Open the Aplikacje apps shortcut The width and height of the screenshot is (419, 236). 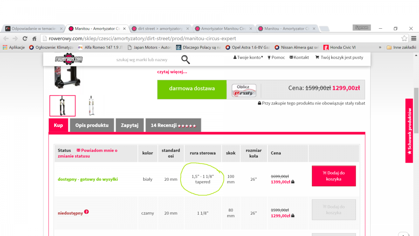[14, 48]
